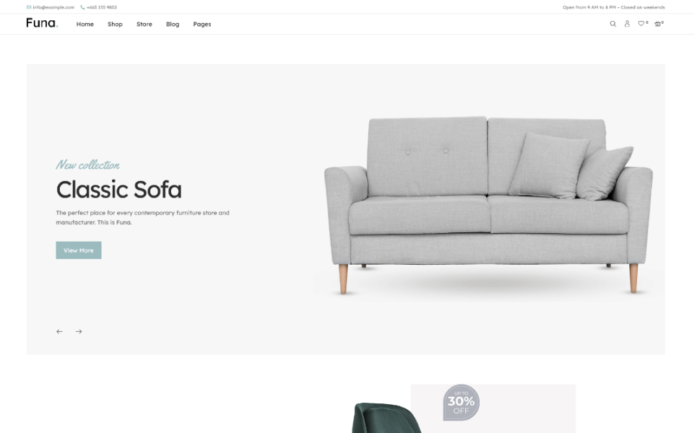
Task: Expand the Store menu item
Action: coord(144,24)
